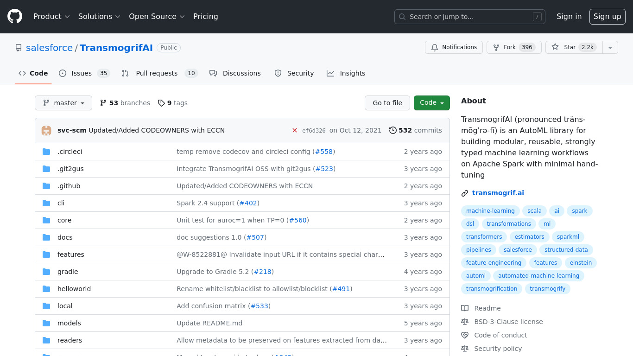Click the Sign up button
The image size is (633, 356).
[x=608, y=16]
